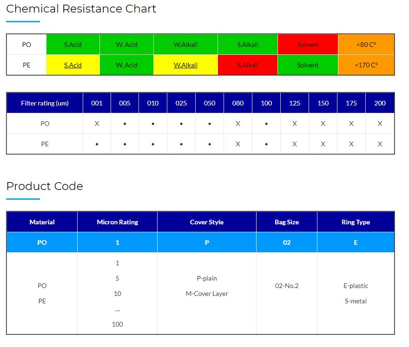
Task: Click the Chemical Resistance Chart heading
Action: pyautogui.click(x=81, y=9)
